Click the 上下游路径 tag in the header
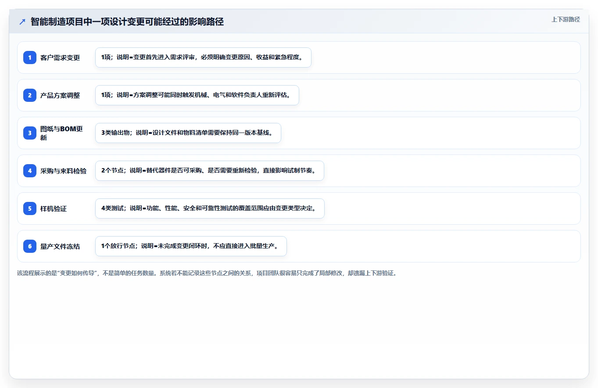The height and width of the screenshot is (388, 598). point(566,19)
